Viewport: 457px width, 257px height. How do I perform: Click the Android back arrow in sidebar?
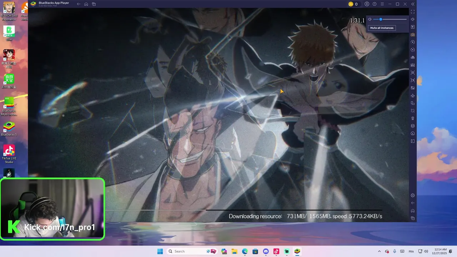point(413,203)
